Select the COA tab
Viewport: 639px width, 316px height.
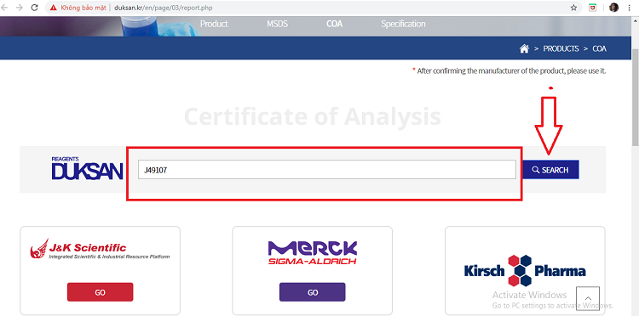[x=334, y=24]
